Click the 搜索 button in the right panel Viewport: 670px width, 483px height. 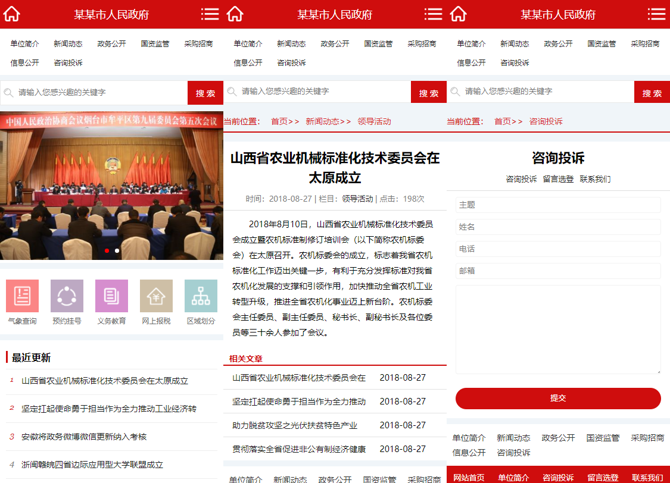pyautogui.click(x=652, y=93)
